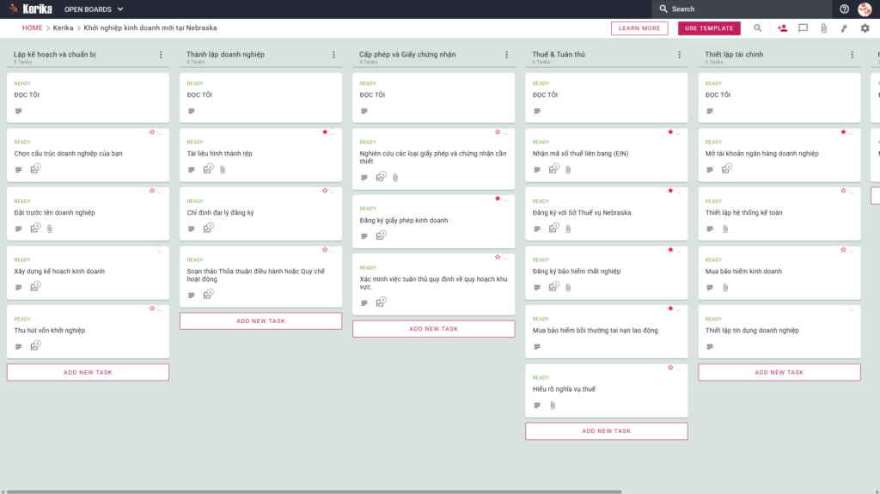Open attachment icon on Hiểu rõ nghĩa vụ thuế
880x494 pixels.
(x=553, y=406)
